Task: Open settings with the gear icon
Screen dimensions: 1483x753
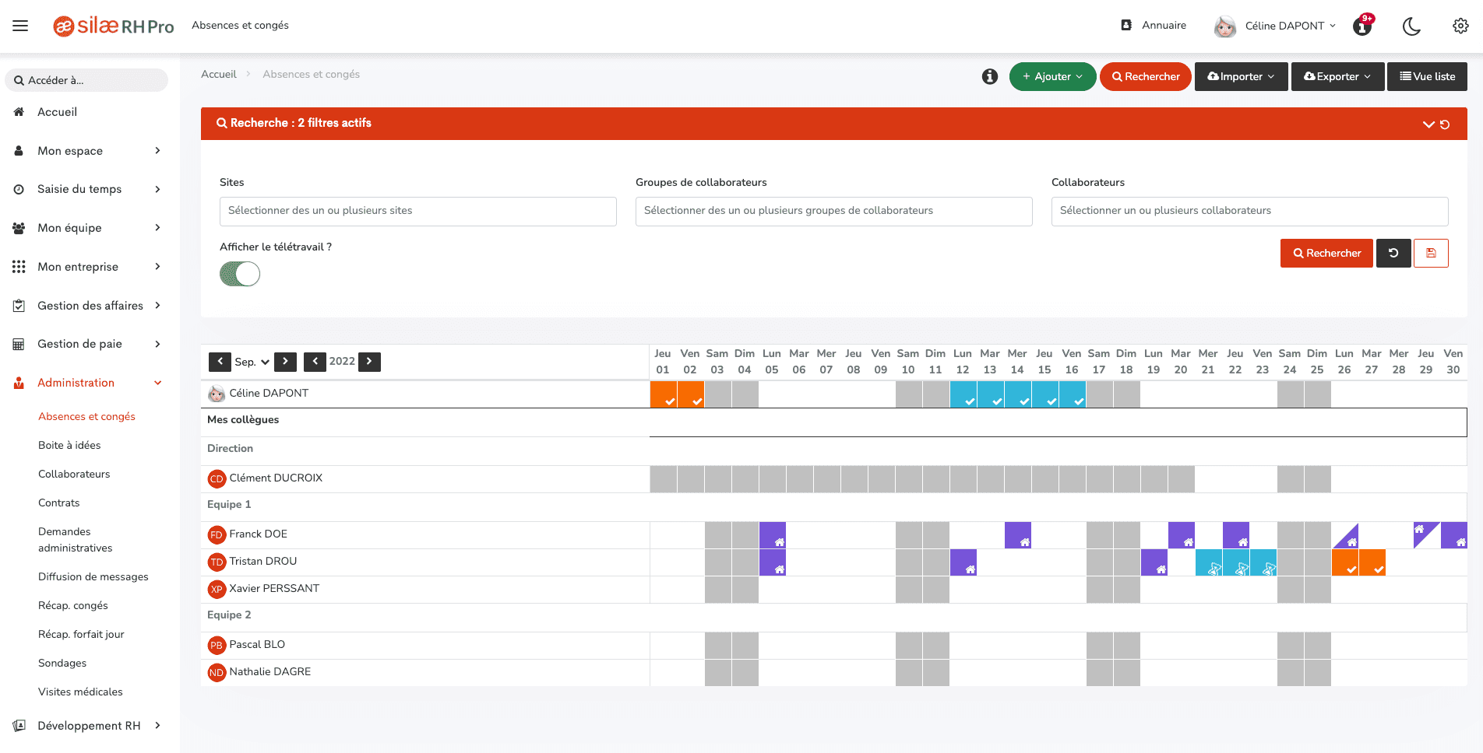Action: 1460,26
